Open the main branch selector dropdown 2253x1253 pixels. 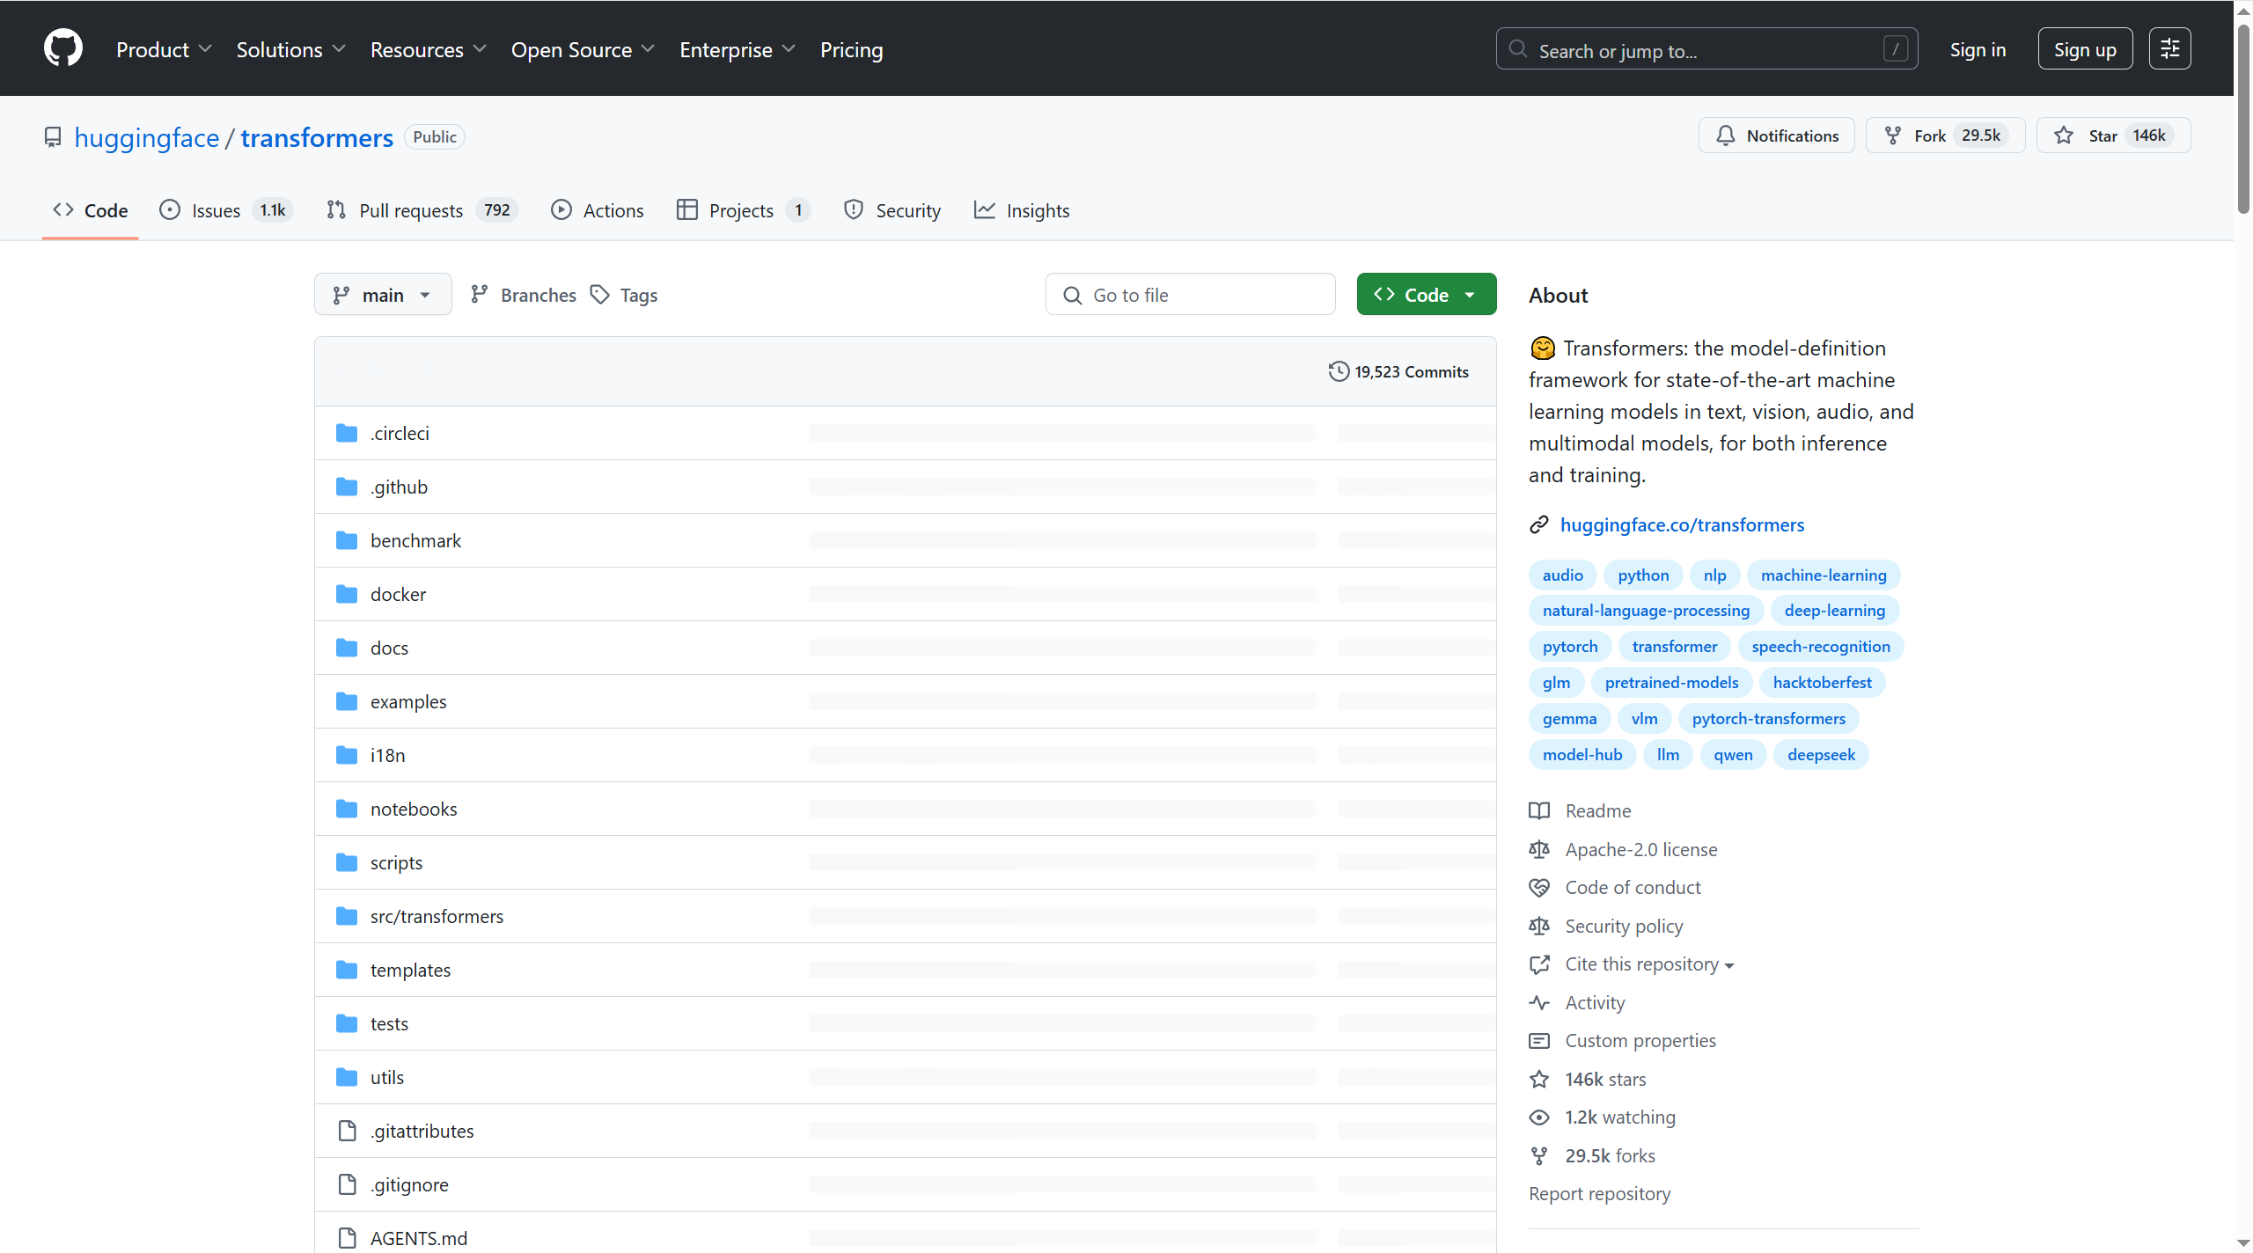(x=383, y=295)
